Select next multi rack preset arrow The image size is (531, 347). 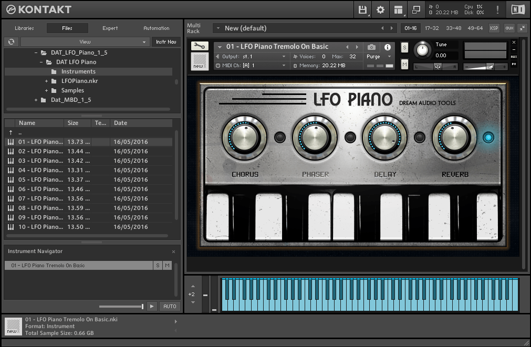(392, 28)
